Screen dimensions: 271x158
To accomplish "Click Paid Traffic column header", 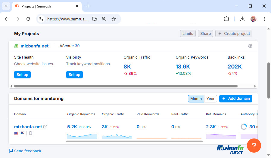I will pyautogui.click(x=180, y=114).
